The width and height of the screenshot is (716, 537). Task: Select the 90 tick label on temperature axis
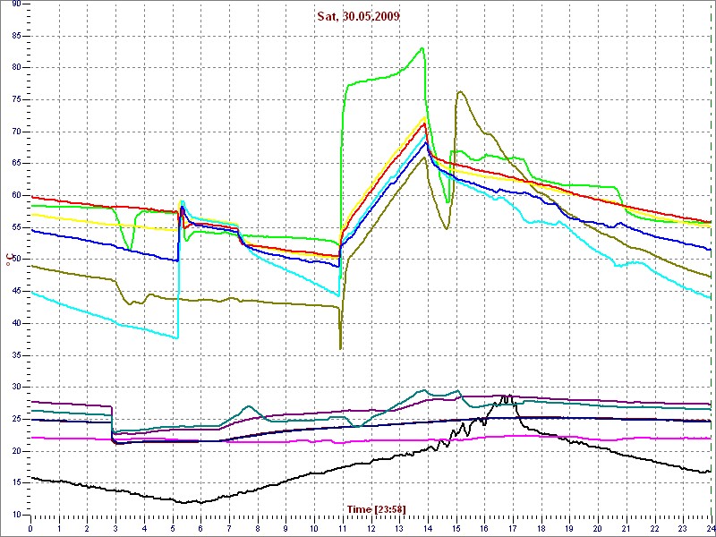pyautogui.click(x=15, y=4)
